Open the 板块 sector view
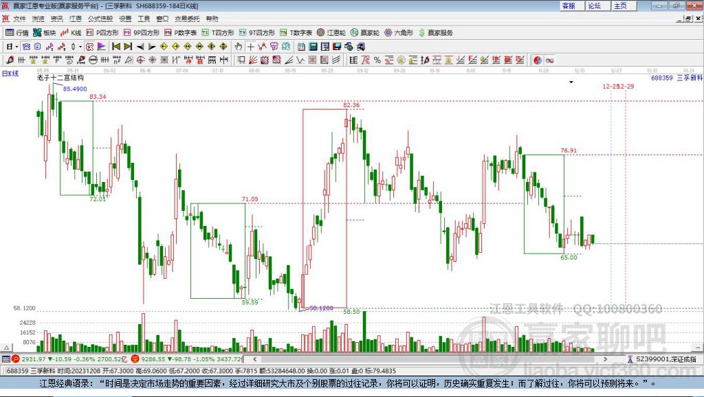The width and height of the screenshot is (704, 397). coord(44,32)
